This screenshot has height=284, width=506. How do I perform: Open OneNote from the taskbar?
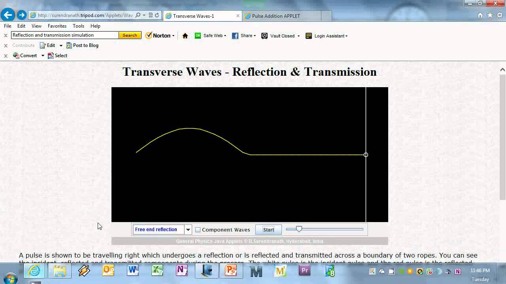pyautogui.click(x=181, y=271)
